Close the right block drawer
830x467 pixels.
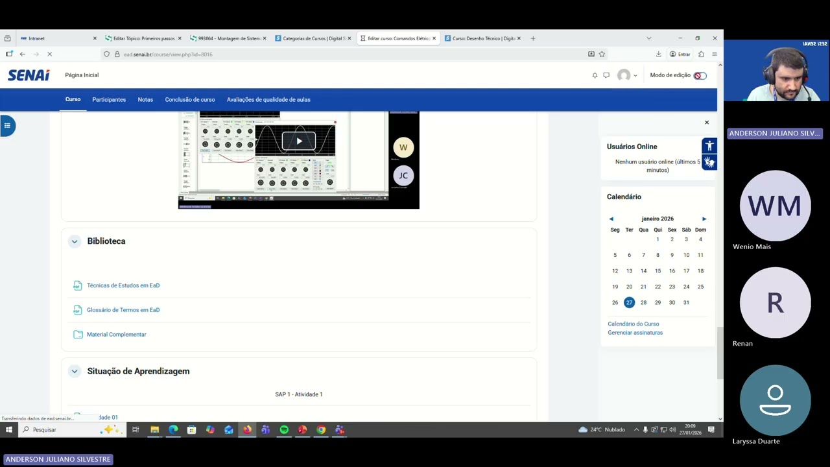[x=707, y=123]
